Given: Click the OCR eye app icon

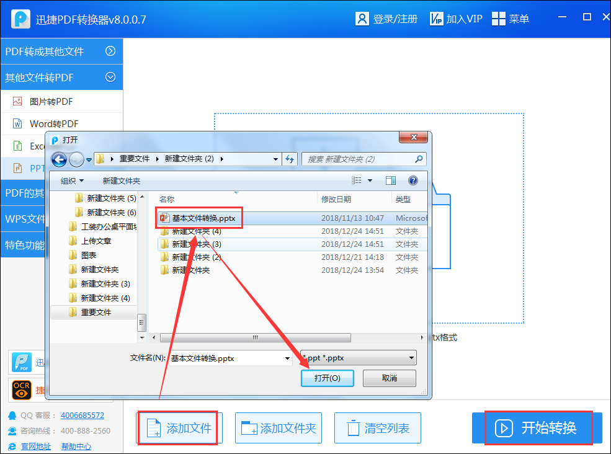Looking at the screenshot, I should [22, 390].
